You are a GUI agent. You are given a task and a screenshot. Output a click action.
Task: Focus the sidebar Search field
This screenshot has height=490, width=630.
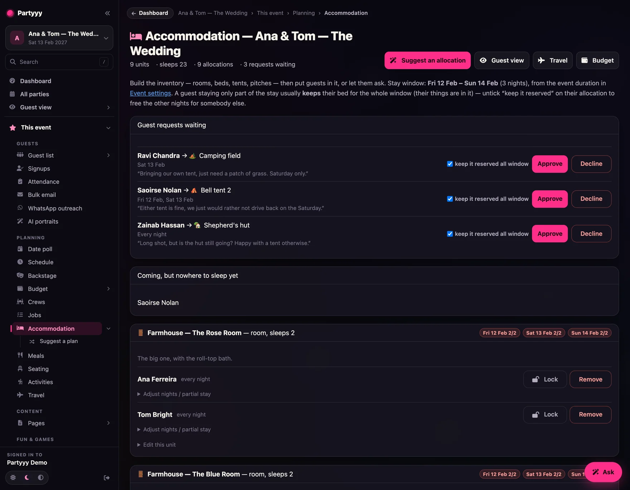[x=59, y=62]
